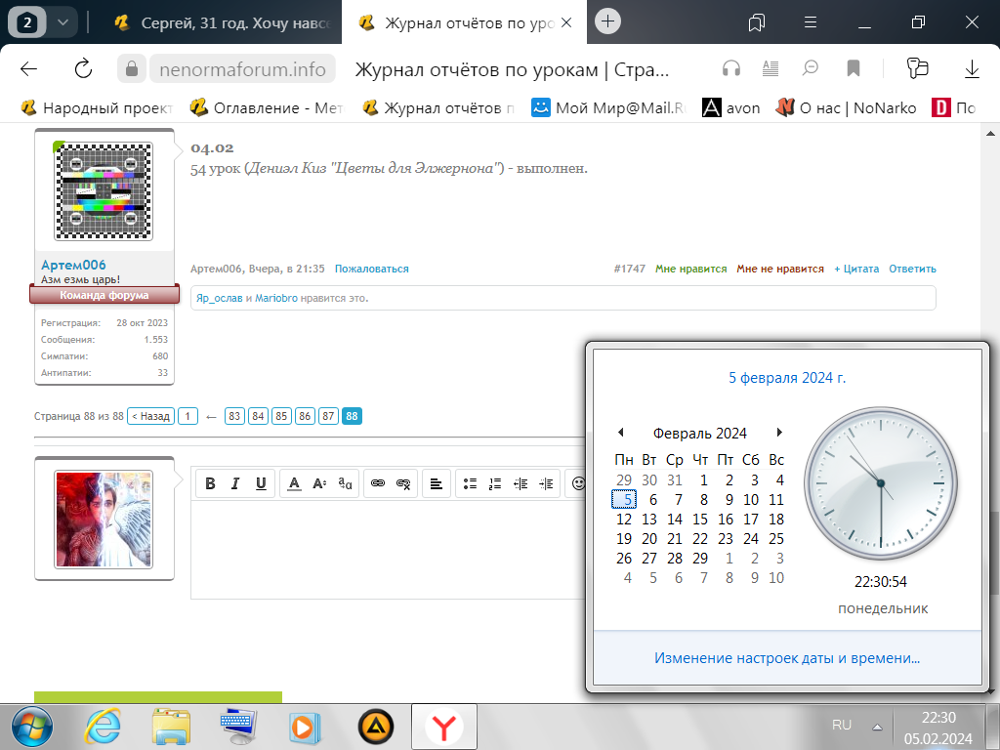Toggle italic formatting in the reply editor
This screenshot has height=750, width=1000.
click(235, 483)
